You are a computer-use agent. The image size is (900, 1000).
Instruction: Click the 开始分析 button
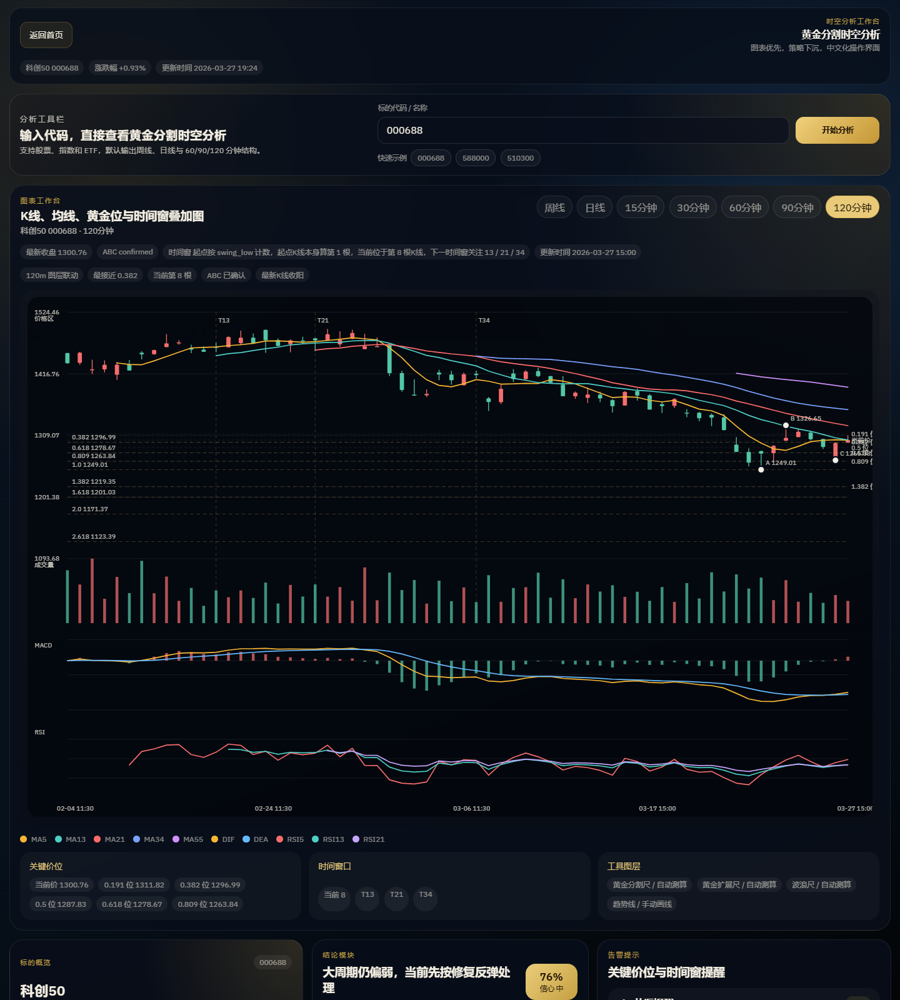837,130
